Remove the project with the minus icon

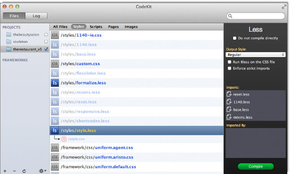[x=14, y=171]
